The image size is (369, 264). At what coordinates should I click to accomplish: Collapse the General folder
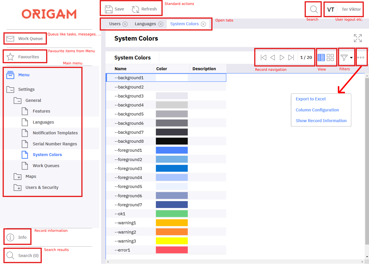17,100
